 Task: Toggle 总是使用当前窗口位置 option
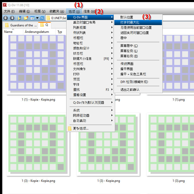tap(138, 27)
